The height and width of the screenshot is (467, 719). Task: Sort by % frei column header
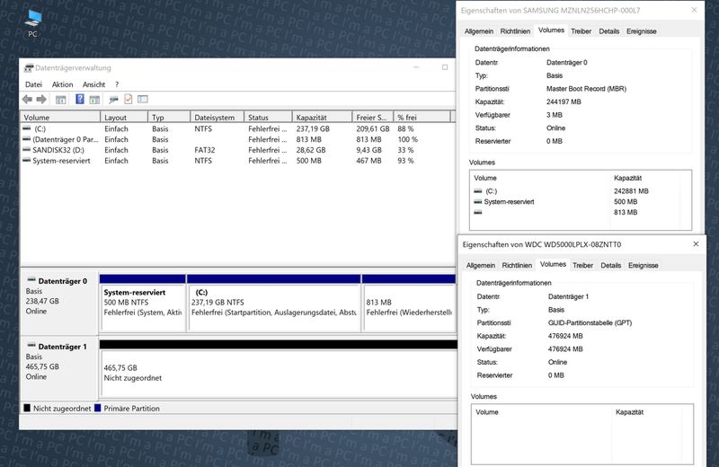[x=422, y=118]
